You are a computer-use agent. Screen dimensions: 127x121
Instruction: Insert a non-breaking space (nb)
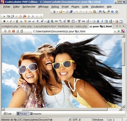tap(29, 21)
